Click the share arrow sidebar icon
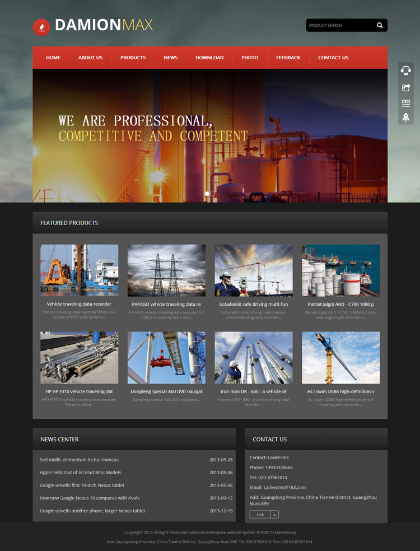This screenshot has width=420, height=551. [x=406, y=87]
